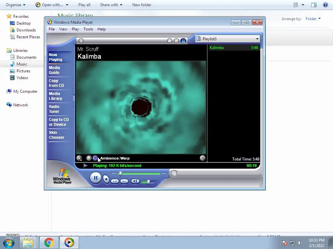Open the Downloads folder
This screenshot has height=249, width=333.
[23, 30]
